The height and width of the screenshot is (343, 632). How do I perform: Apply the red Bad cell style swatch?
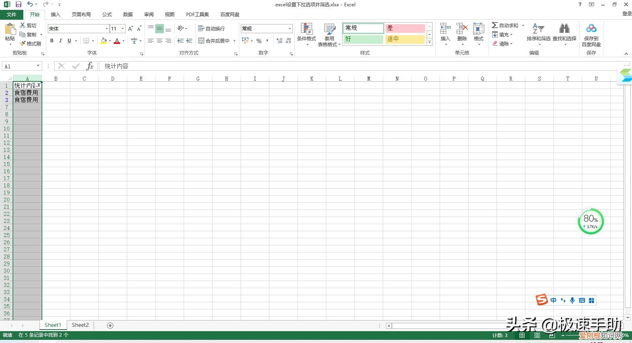point(405,28)
